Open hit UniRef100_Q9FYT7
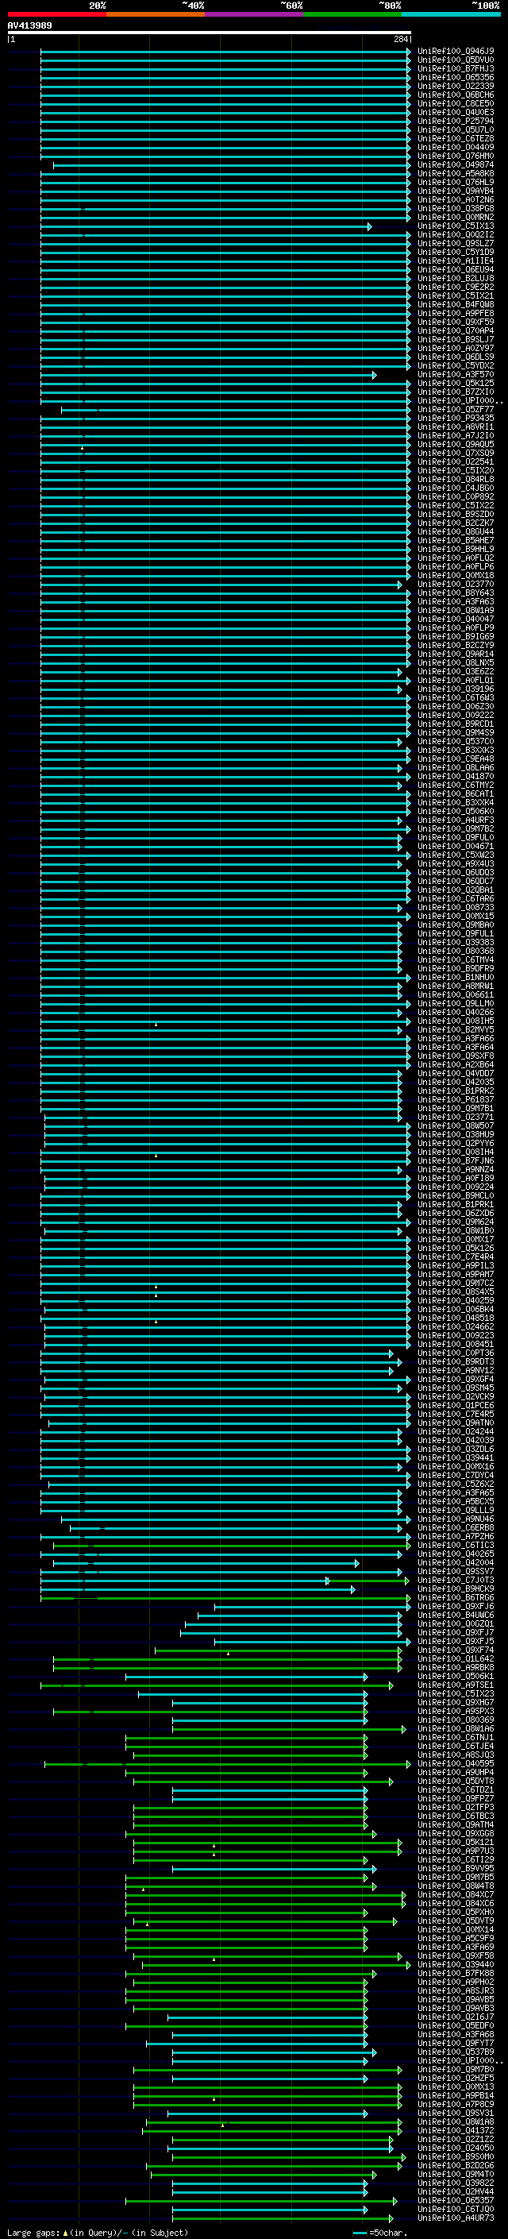508x2239 pixels. (456, 2044)
